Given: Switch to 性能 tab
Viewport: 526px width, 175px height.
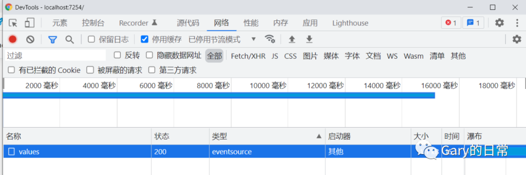Looking at the screenshot, I should 251,23.
